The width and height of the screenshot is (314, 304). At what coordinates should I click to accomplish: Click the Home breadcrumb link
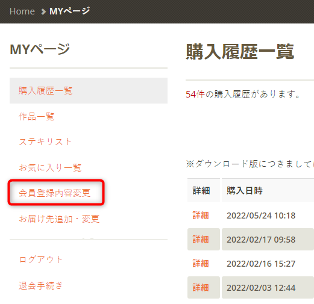(x=22, y=11)
